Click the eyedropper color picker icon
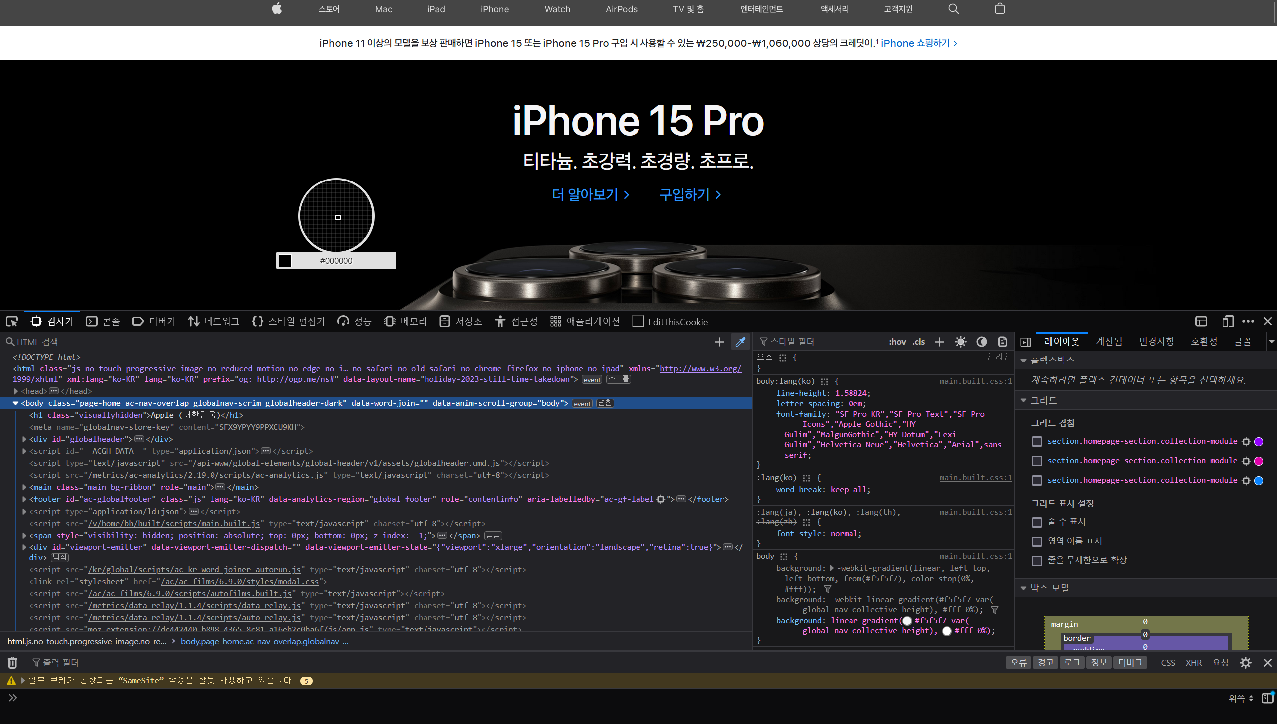 coord(740,342)
